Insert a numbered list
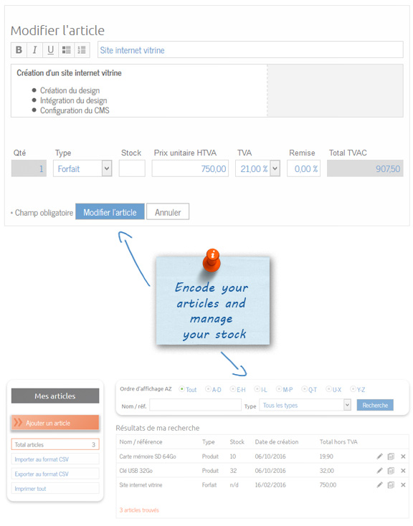Image resolution: width=413 pixels, height=526 pixels. 82,50
